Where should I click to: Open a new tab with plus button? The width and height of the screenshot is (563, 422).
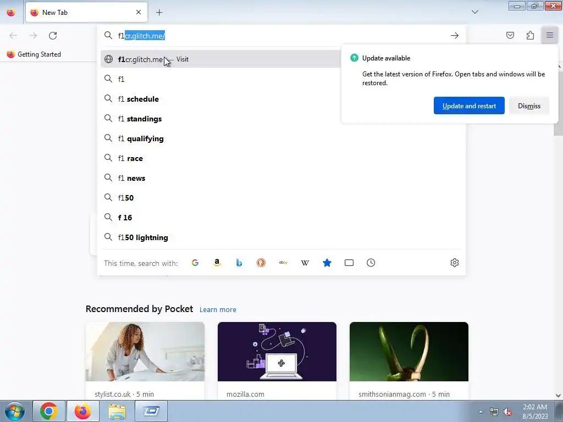(x=159, y=13)
